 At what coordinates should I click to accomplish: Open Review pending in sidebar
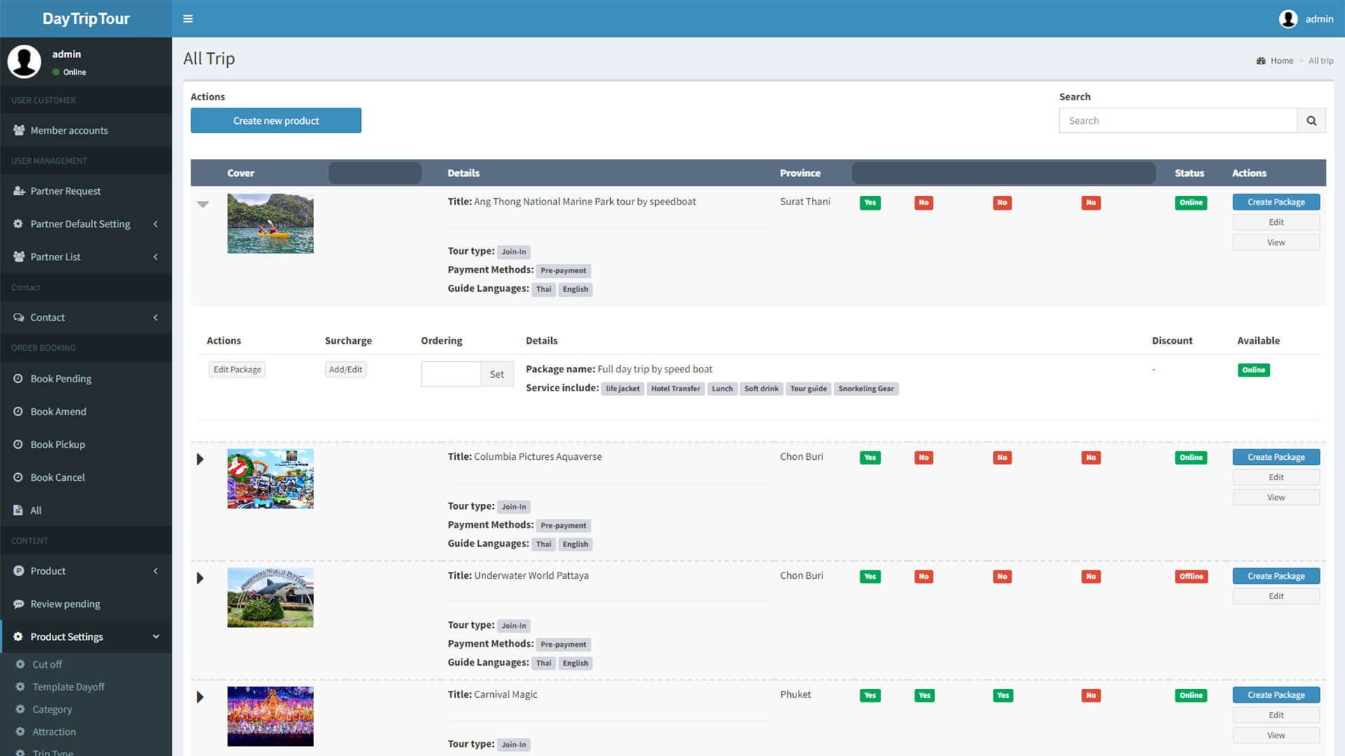pyautogui.click(x=65, y=603)
